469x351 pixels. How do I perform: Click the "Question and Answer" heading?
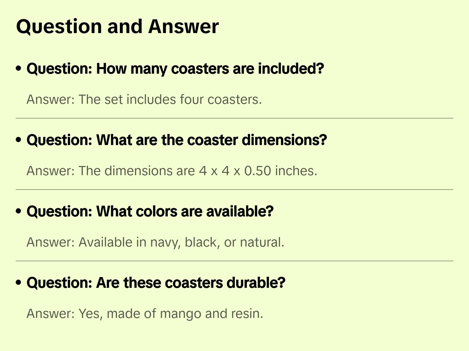(117, 27)
